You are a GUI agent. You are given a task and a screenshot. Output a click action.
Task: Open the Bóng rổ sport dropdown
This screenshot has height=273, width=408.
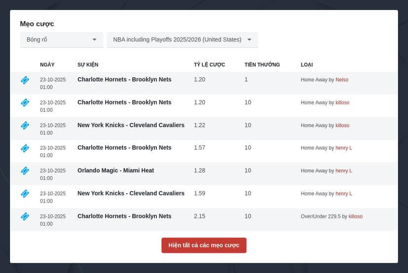coord(61,40)
